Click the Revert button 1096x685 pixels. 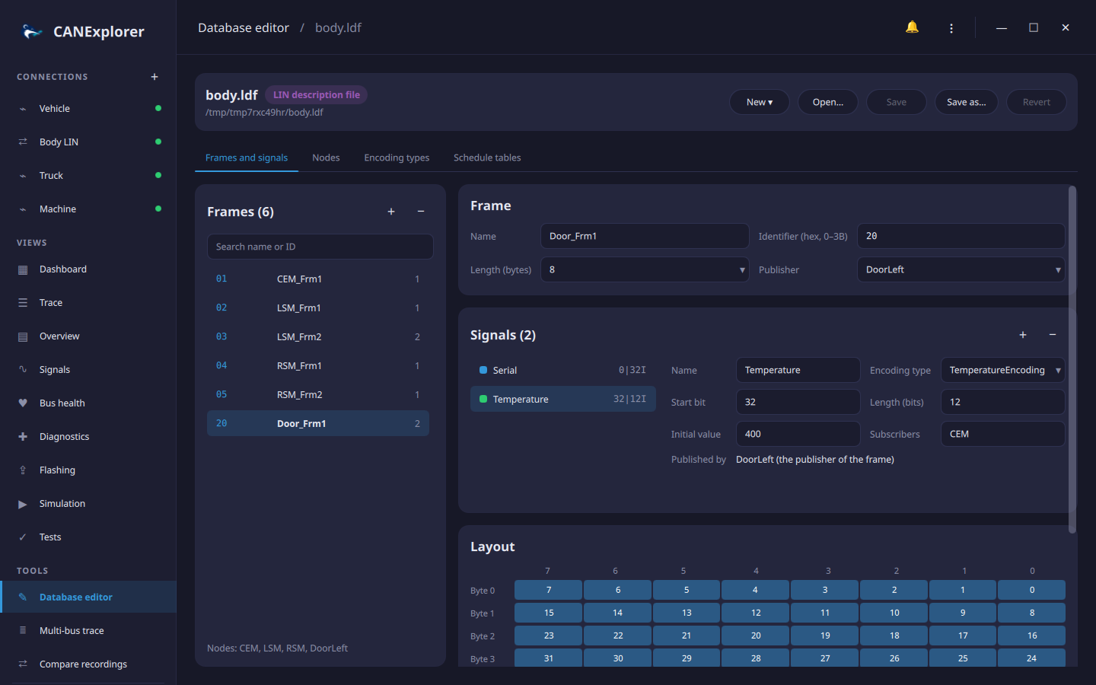click(x=1037, y=102)
